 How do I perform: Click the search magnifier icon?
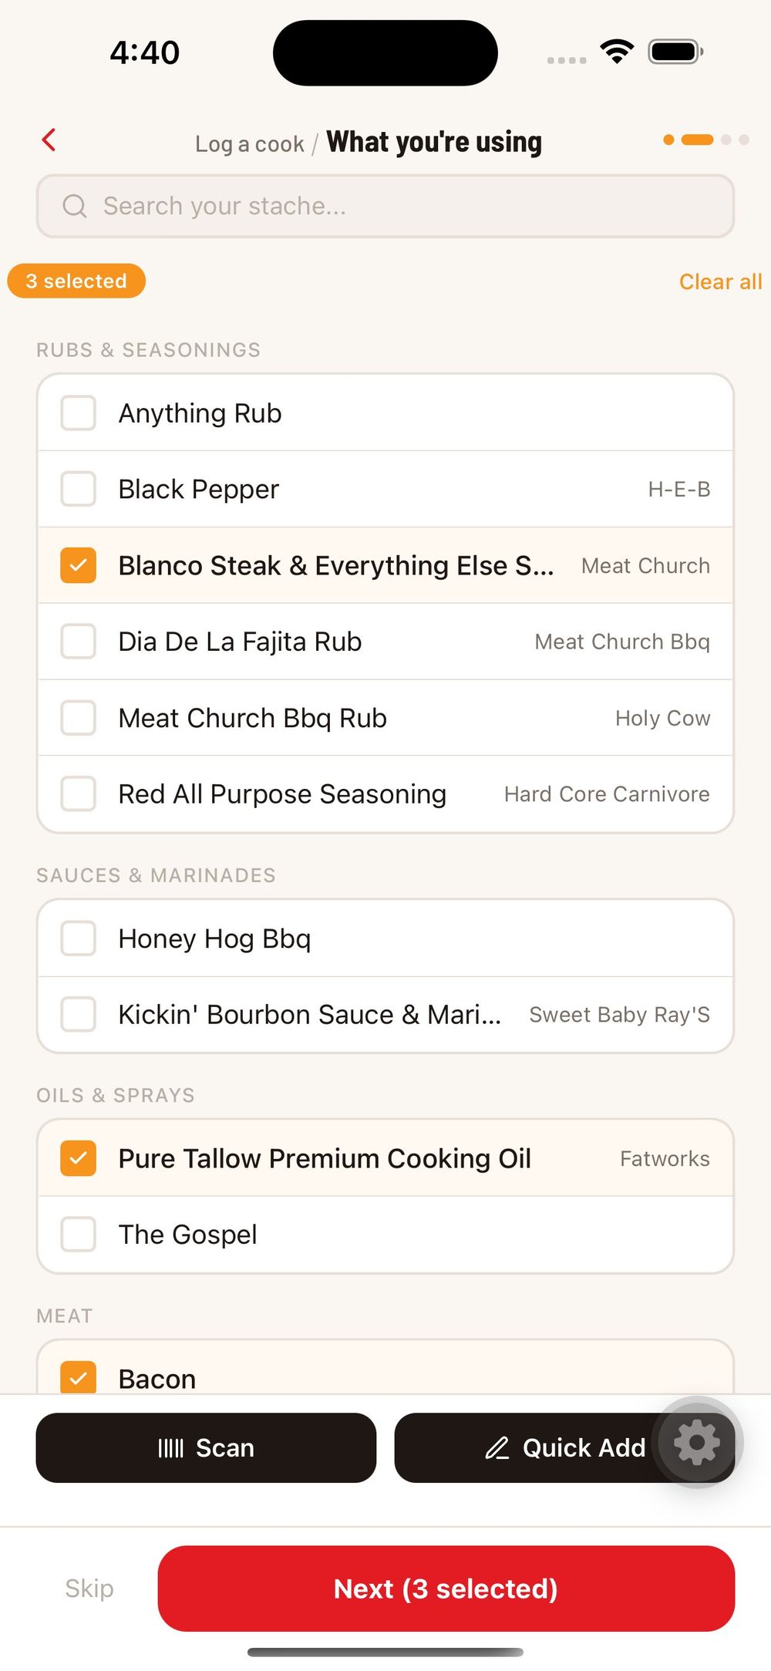(x=75, y=206)
